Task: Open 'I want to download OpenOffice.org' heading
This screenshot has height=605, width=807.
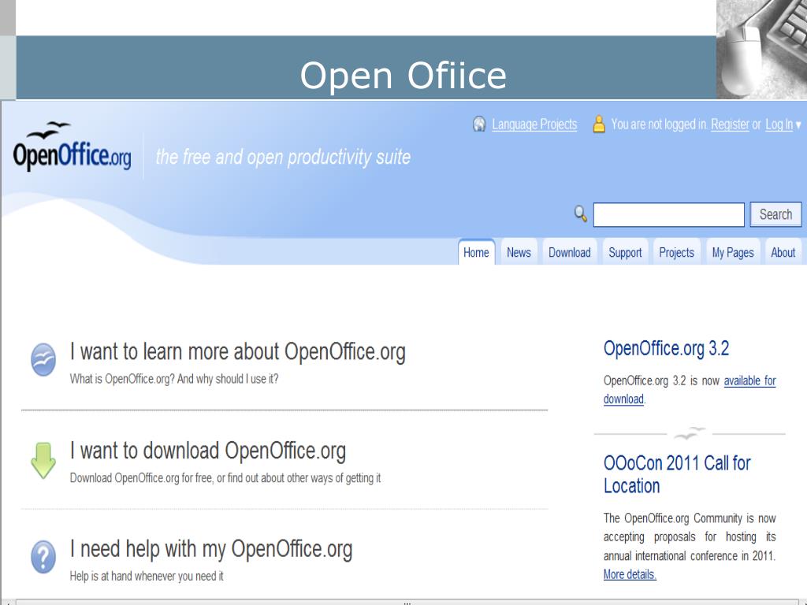Action: pyautogui.click(x=208, y=451)
